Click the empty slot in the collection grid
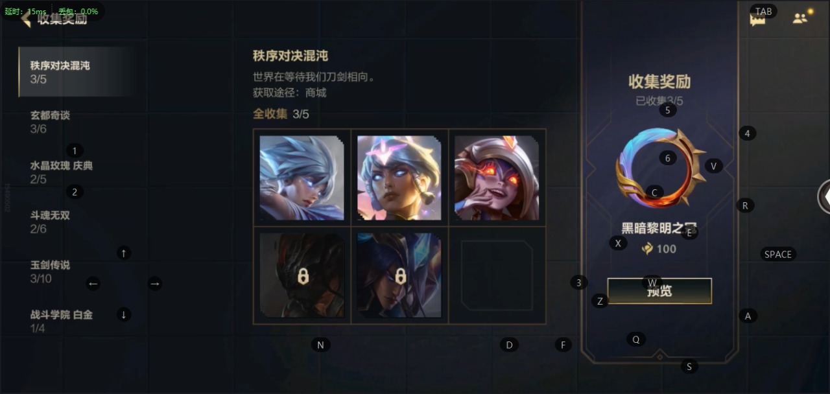The height and width of the screenshot is (394, 830). (x=497, y=275)
